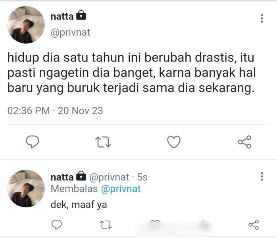Image resolution: width=277 pixels, height=238 pixels.
Task: Click the display name natta on the main tweet
Action: pyautogui.click(x=62, y=16)
